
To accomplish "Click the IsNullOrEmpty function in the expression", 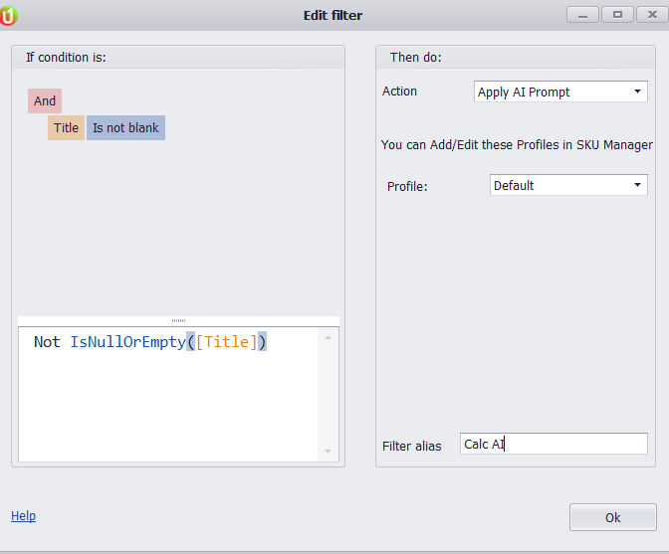I will click(128, 342).
